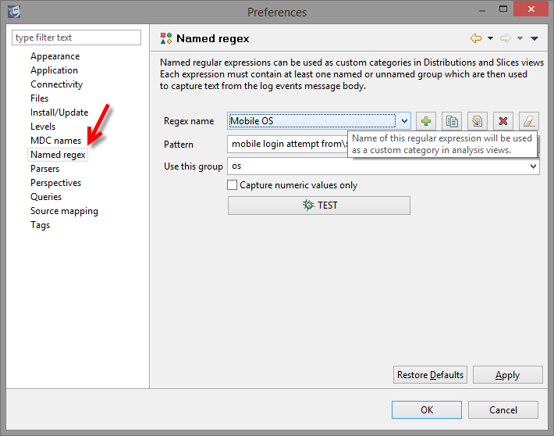Image resolution: width=554 pixels, height=436 pixels.
Task: Click the green plus add regex icon
Action: point(426,121)
